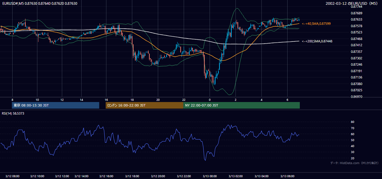Click the 3/12 14:00 date label
The width and height of the screenshot is (382, 179).
point(81,176)
